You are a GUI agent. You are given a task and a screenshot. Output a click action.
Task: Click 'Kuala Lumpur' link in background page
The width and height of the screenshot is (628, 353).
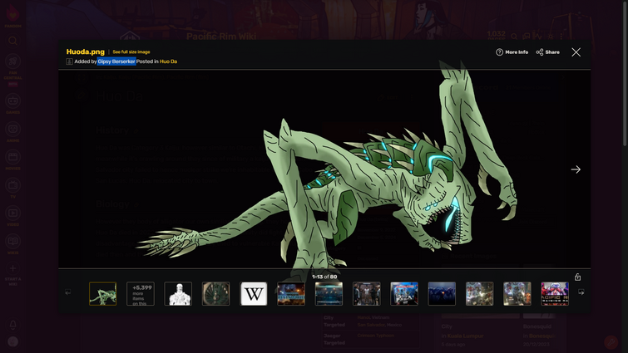click(466, 336)
